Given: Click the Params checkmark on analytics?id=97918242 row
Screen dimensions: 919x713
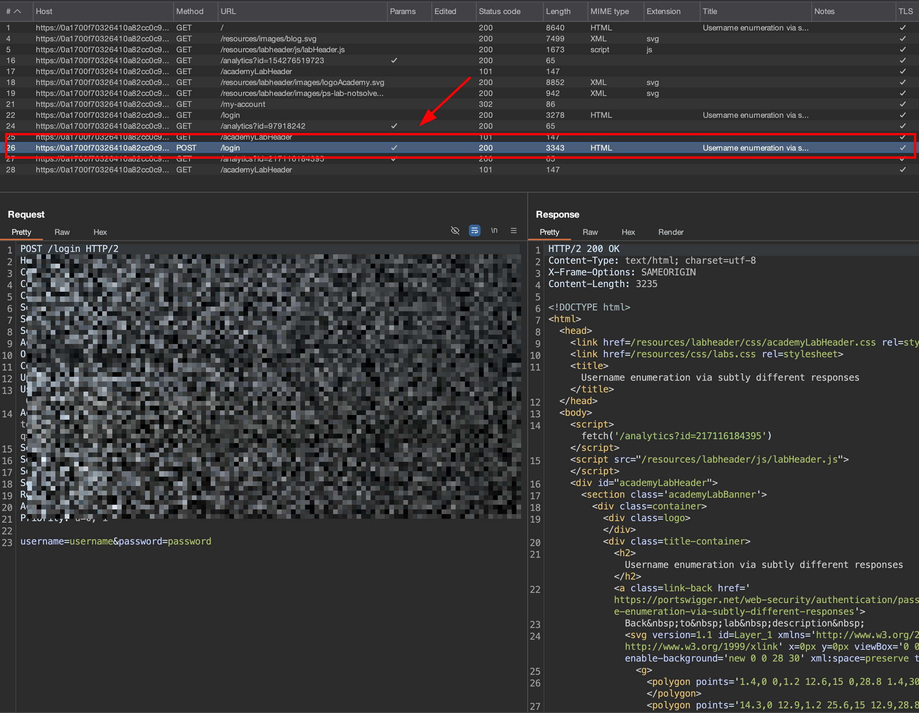Looking at the screenshot, I should click(394, 126).
